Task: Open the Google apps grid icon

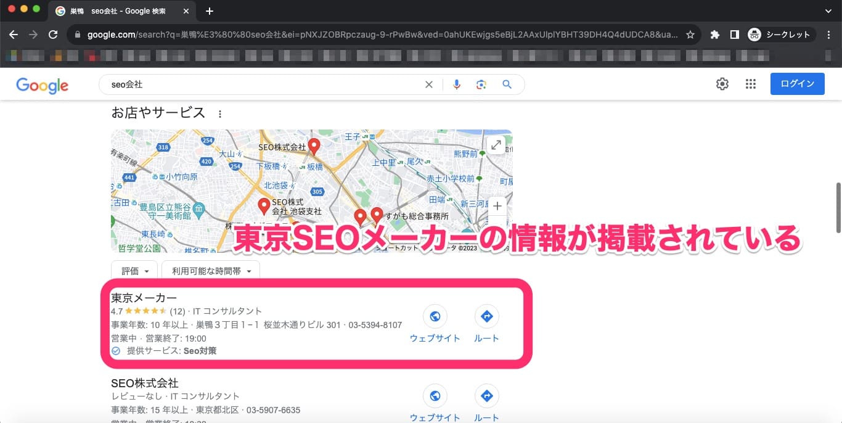Action: [750, 84]
